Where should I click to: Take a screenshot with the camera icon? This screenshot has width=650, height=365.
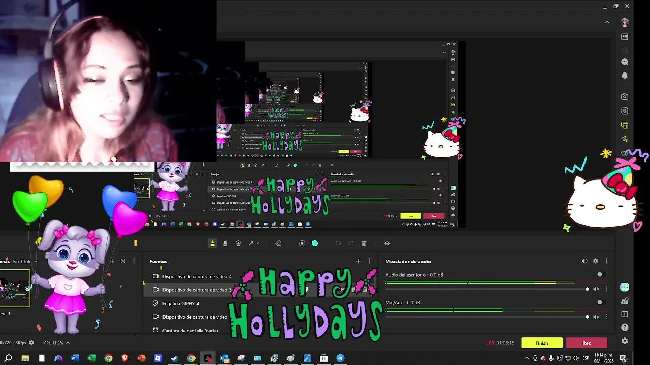pyautogui.click(x=625, y=96)
